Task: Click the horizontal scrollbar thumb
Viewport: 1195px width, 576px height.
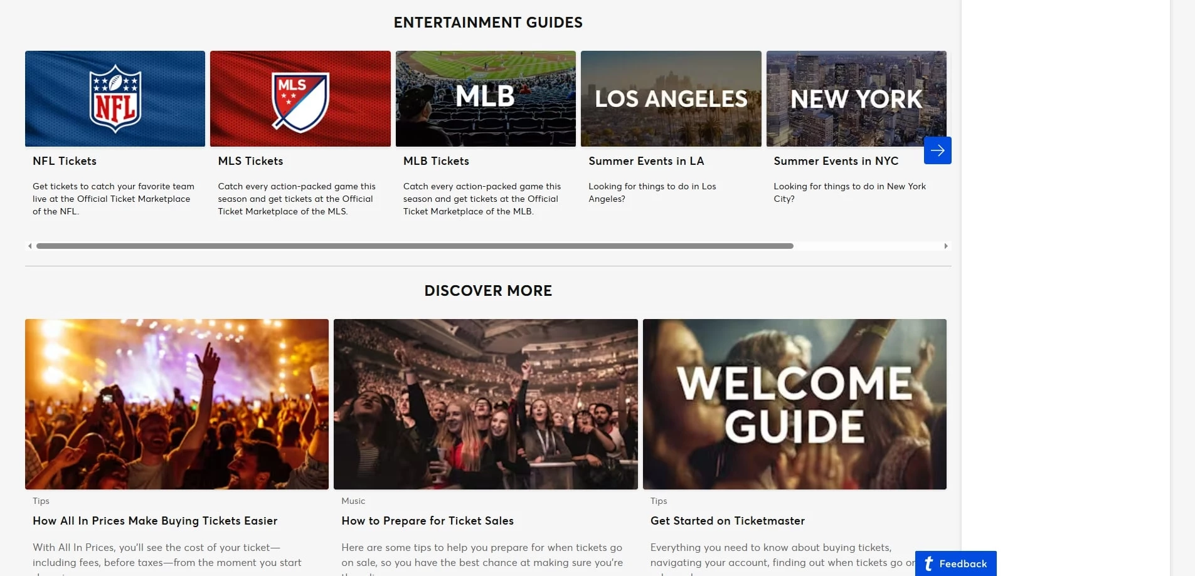Action: 414,246
